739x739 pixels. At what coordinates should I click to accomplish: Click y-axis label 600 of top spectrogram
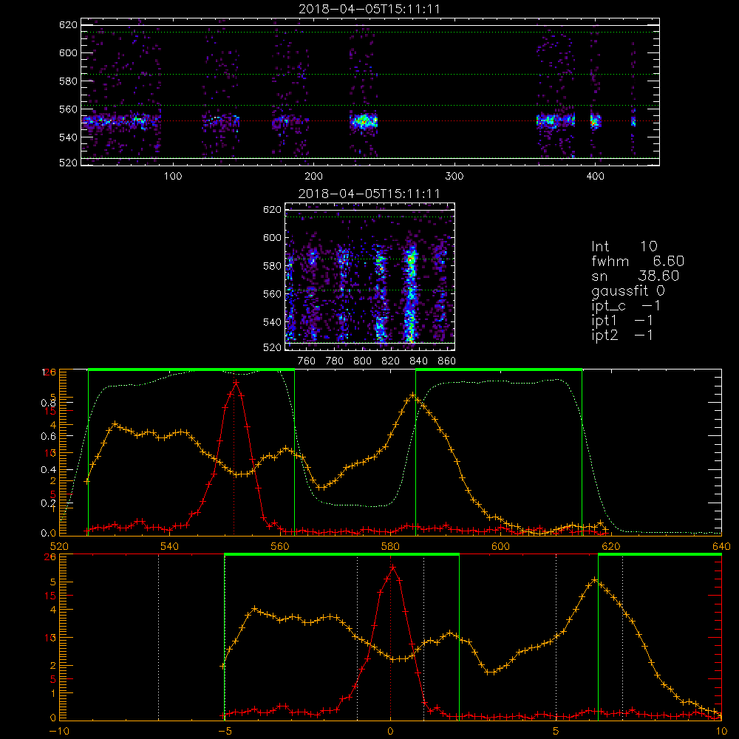[68, 52]
